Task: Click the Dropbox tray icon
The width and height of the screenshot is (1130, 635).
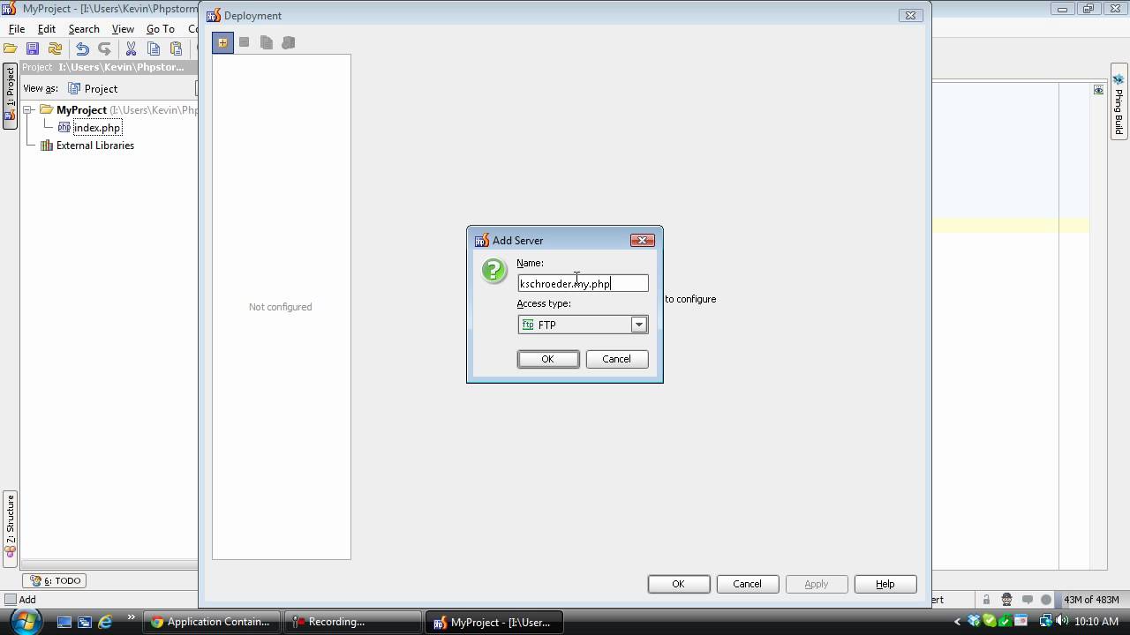Action: [975, 622]
